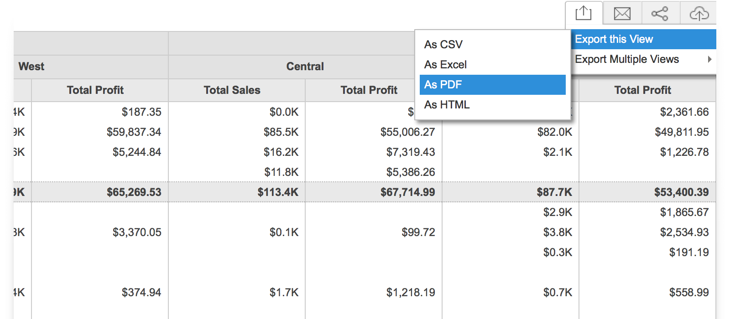This screenshot has width=730, height=319.
Task: Click the $59,837.34 profit cell
Action: [134, 132]
